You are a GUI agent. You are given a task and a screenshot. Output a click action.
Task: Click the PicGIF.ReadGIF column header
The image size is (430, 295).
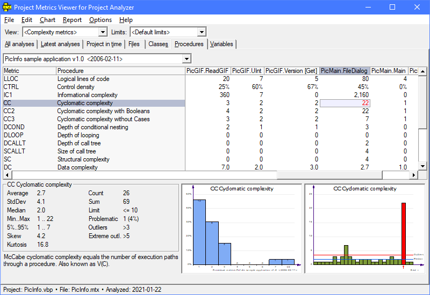[208, 71]
